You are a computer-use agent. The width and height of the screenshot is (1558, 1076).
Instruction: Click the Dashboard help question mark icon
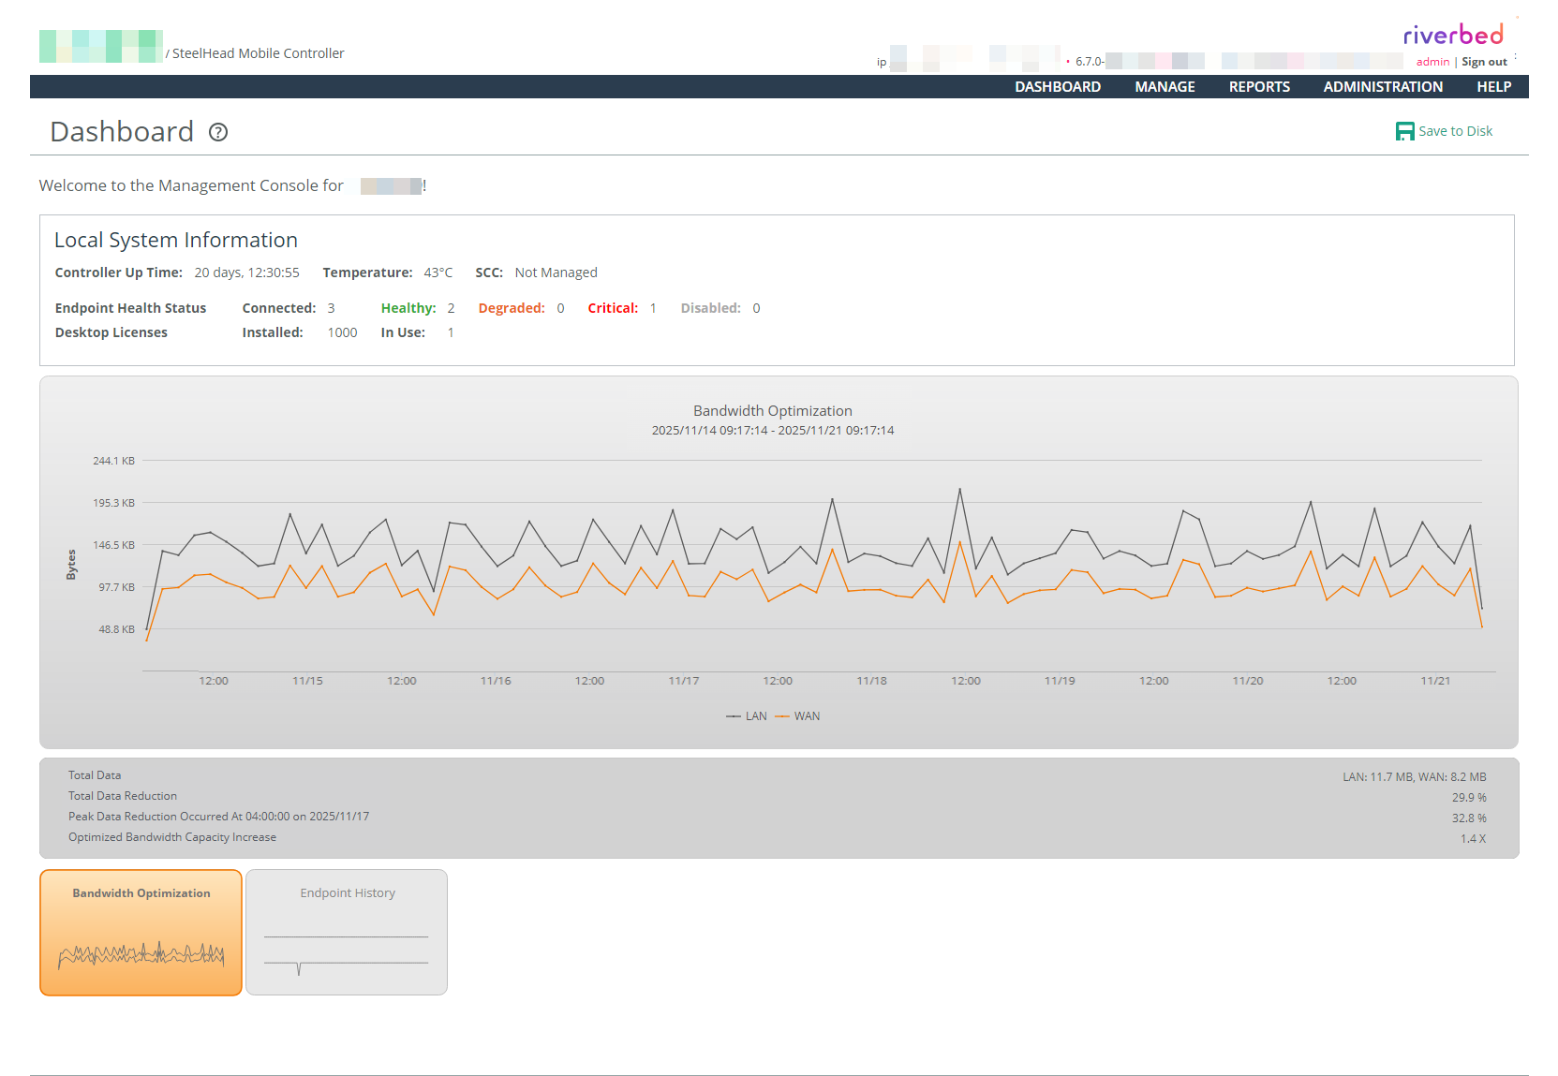218,132
